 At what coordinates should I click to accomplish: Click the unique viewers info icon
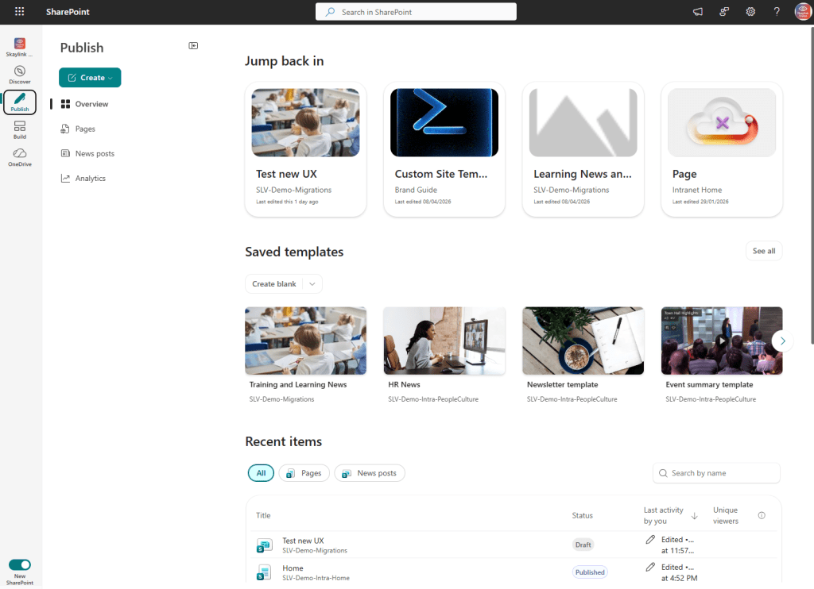coord(762,516)
